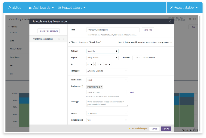Close the Schedule Inventory Consumption dialog
Screen dimensions: 206x138
(170, 21)
